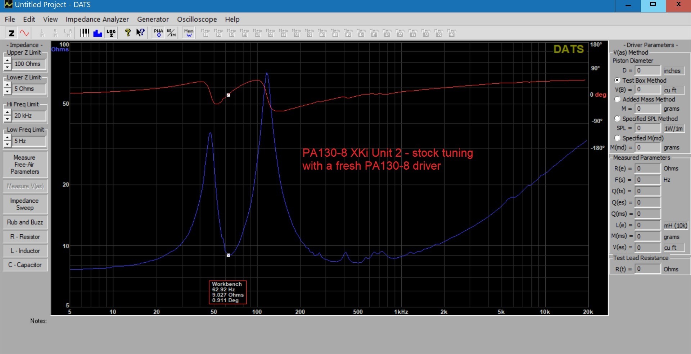Click the Mem W workbench memory icon
Image resolution: width=691 pixels, height=354 pixels.
click(189, 33)
